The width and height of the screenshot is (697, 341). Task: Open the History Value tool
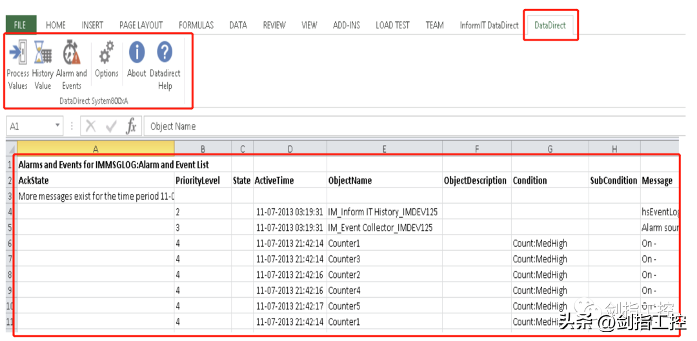(43, 65)
